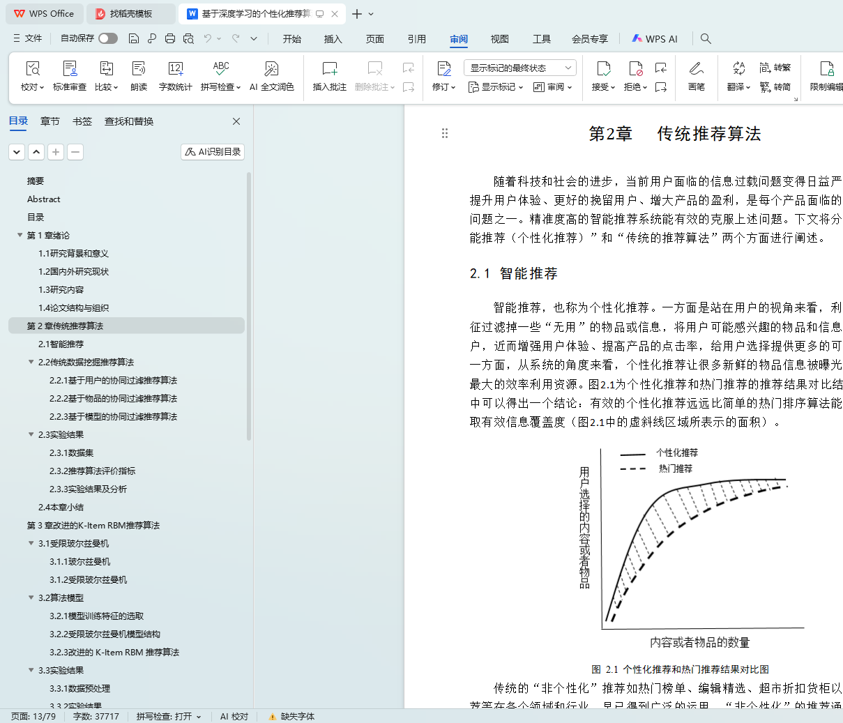Click the word count (字数统计) icon
The image size is (843, 723).
pos(175,69)
